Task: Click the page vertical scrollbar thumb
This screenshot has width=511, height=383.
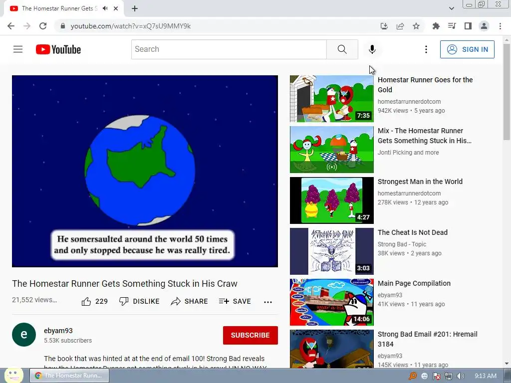Action: click(507, 92)
